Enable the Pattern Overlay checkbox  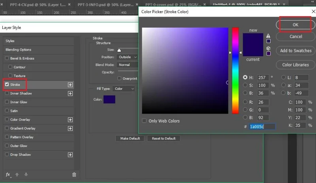(x=7, y=137)
